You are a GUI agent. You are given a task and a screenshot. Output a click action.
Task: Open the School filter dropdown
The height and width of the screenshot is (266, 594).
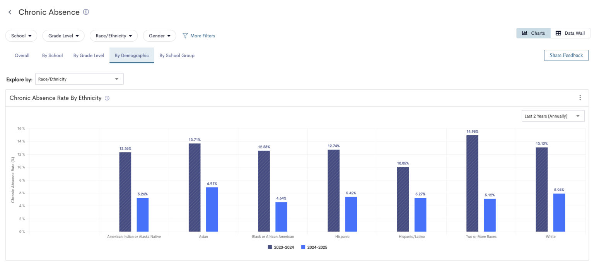point(21,35)
